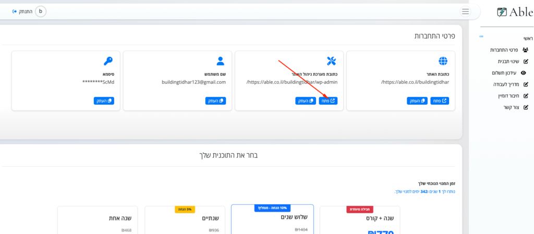Click the tools icon on admin address card
The image size is (534, 234).
click(331, 61)
